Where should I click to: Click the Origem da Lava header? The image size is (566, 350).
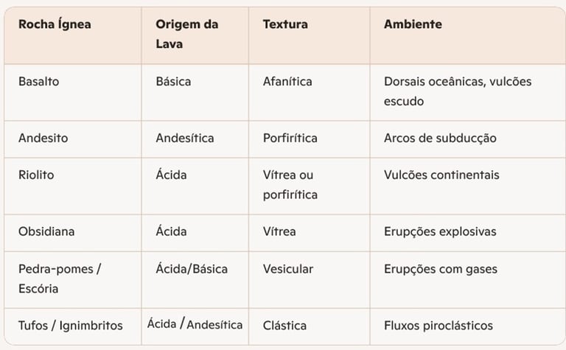pyautogui.click(x=187, y=34)
